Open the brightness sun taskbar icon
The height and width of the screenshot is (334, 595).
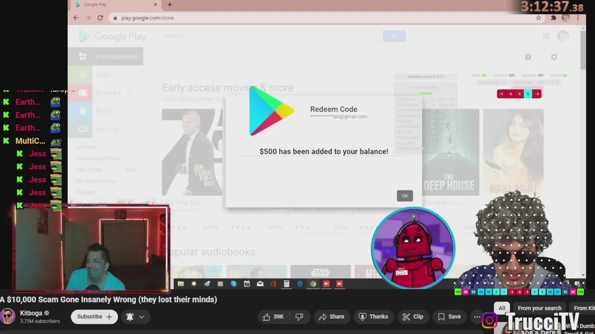(x=194, y=284)
